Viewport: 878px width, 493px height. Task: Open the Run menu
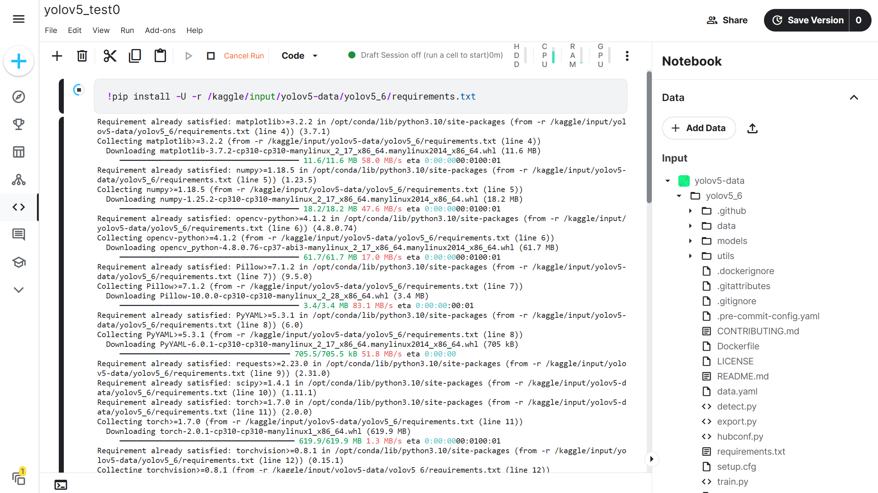coord(127,30)
